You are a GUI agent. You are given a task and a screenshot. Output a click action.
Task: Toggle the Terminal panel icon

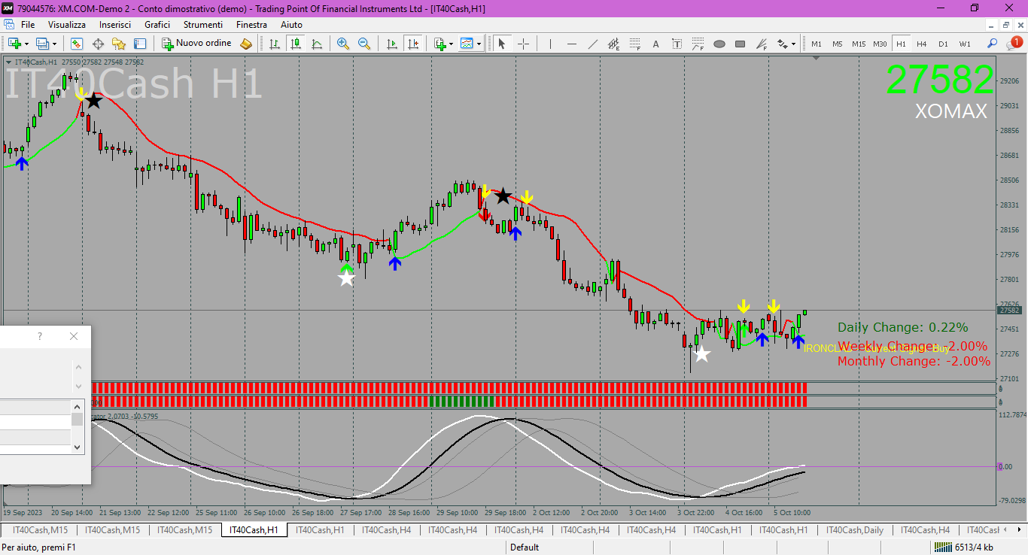point(140,44)
